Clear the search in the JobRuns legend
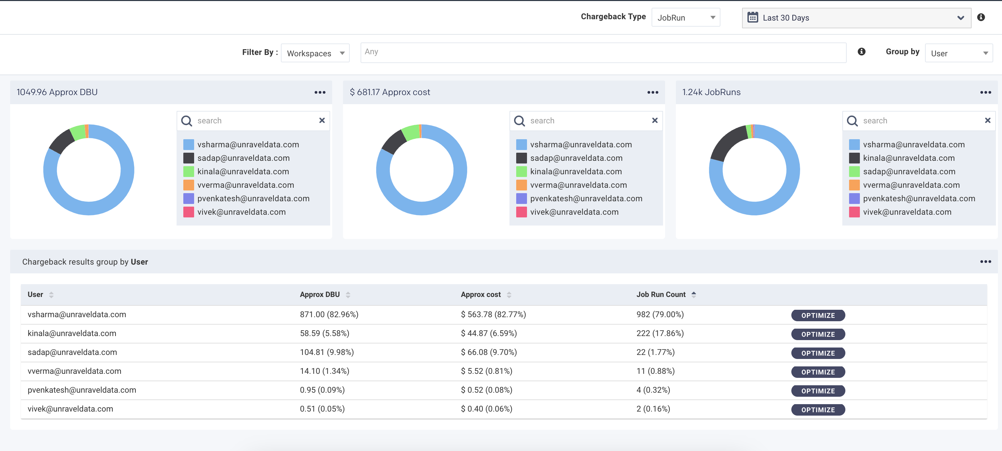Image resolution: width=1002 pixels, height=451 pixels. pyautogui.click(x=987, y=120)
